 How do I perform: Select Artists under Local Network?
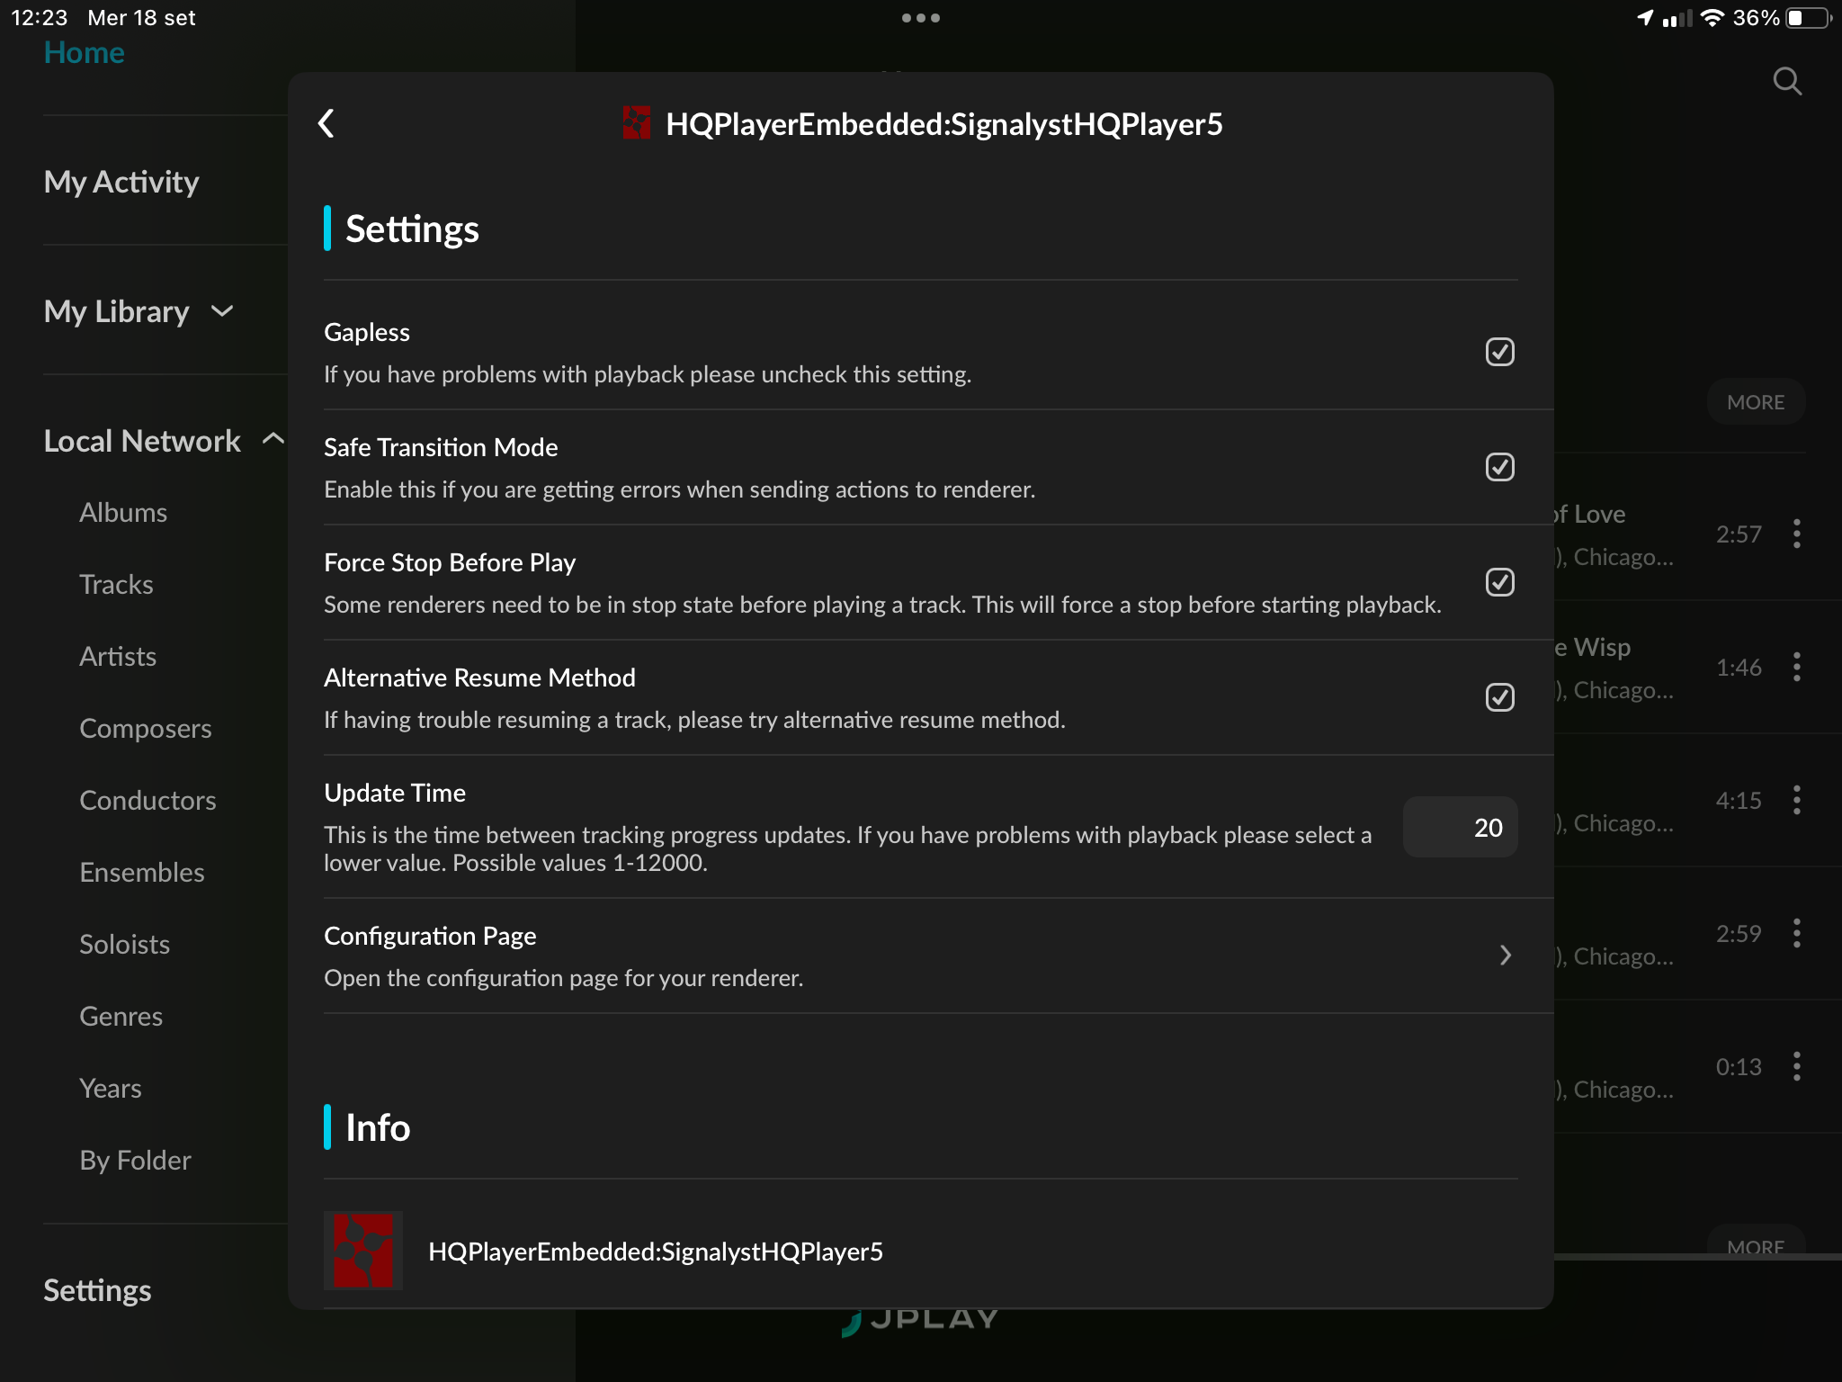[x=118, y=656]
